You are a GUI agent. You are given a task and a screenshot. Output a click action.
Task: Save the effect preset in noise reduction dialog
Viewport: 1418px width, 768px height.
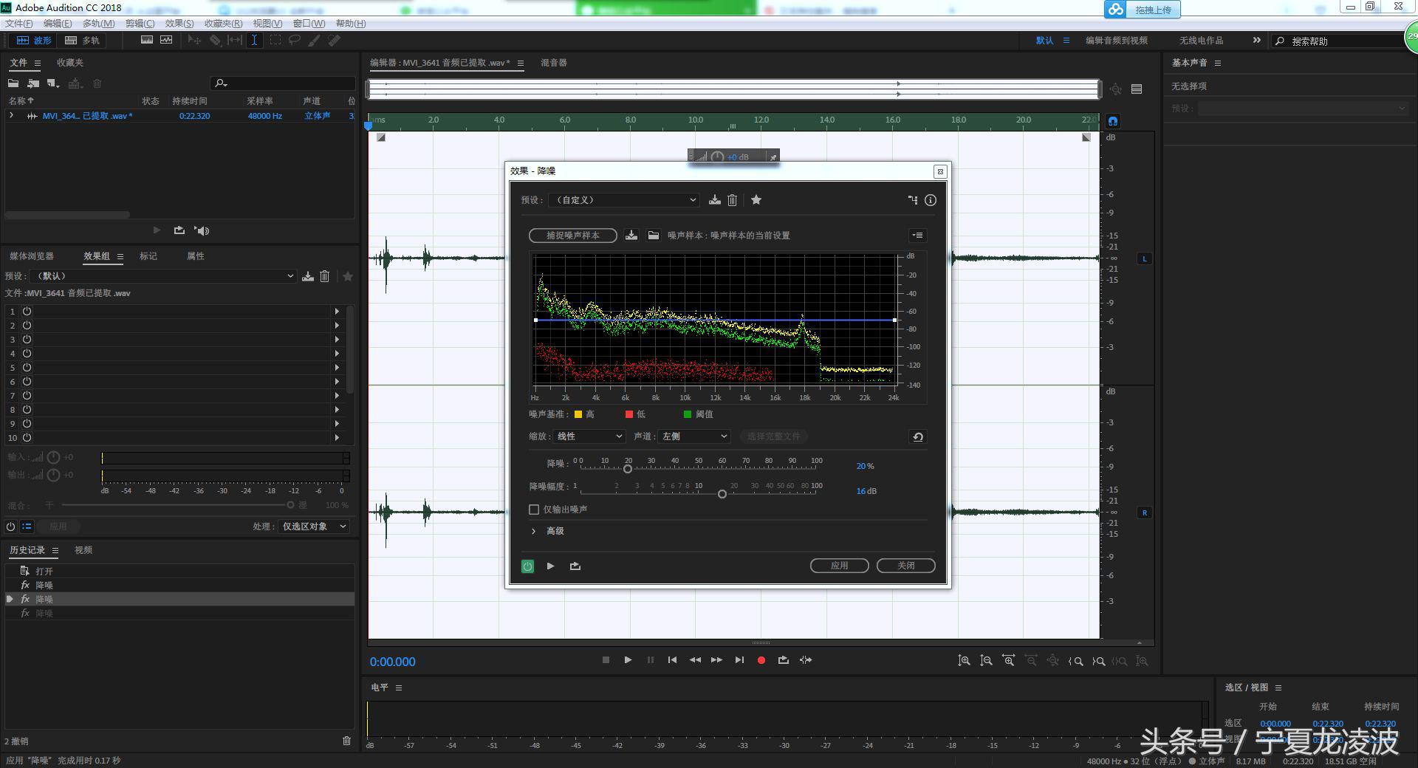714,200
